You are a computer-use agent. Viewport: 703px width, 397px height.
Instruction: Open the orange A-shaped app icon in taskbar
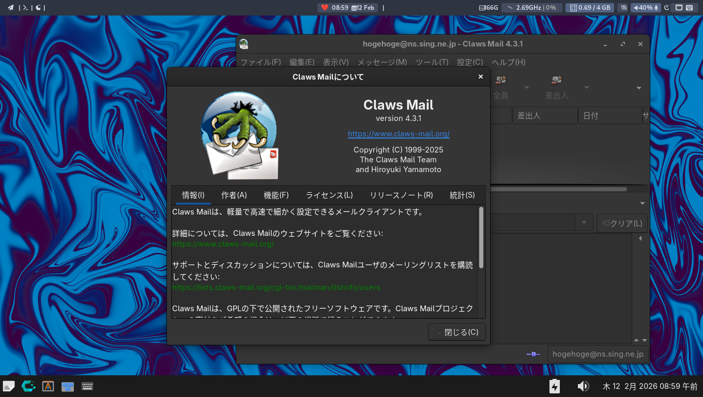pos(48,386)
